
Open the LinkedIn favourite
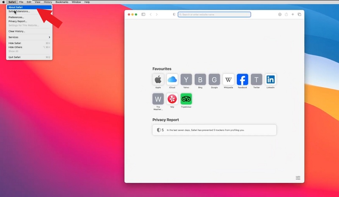point(270,80)
